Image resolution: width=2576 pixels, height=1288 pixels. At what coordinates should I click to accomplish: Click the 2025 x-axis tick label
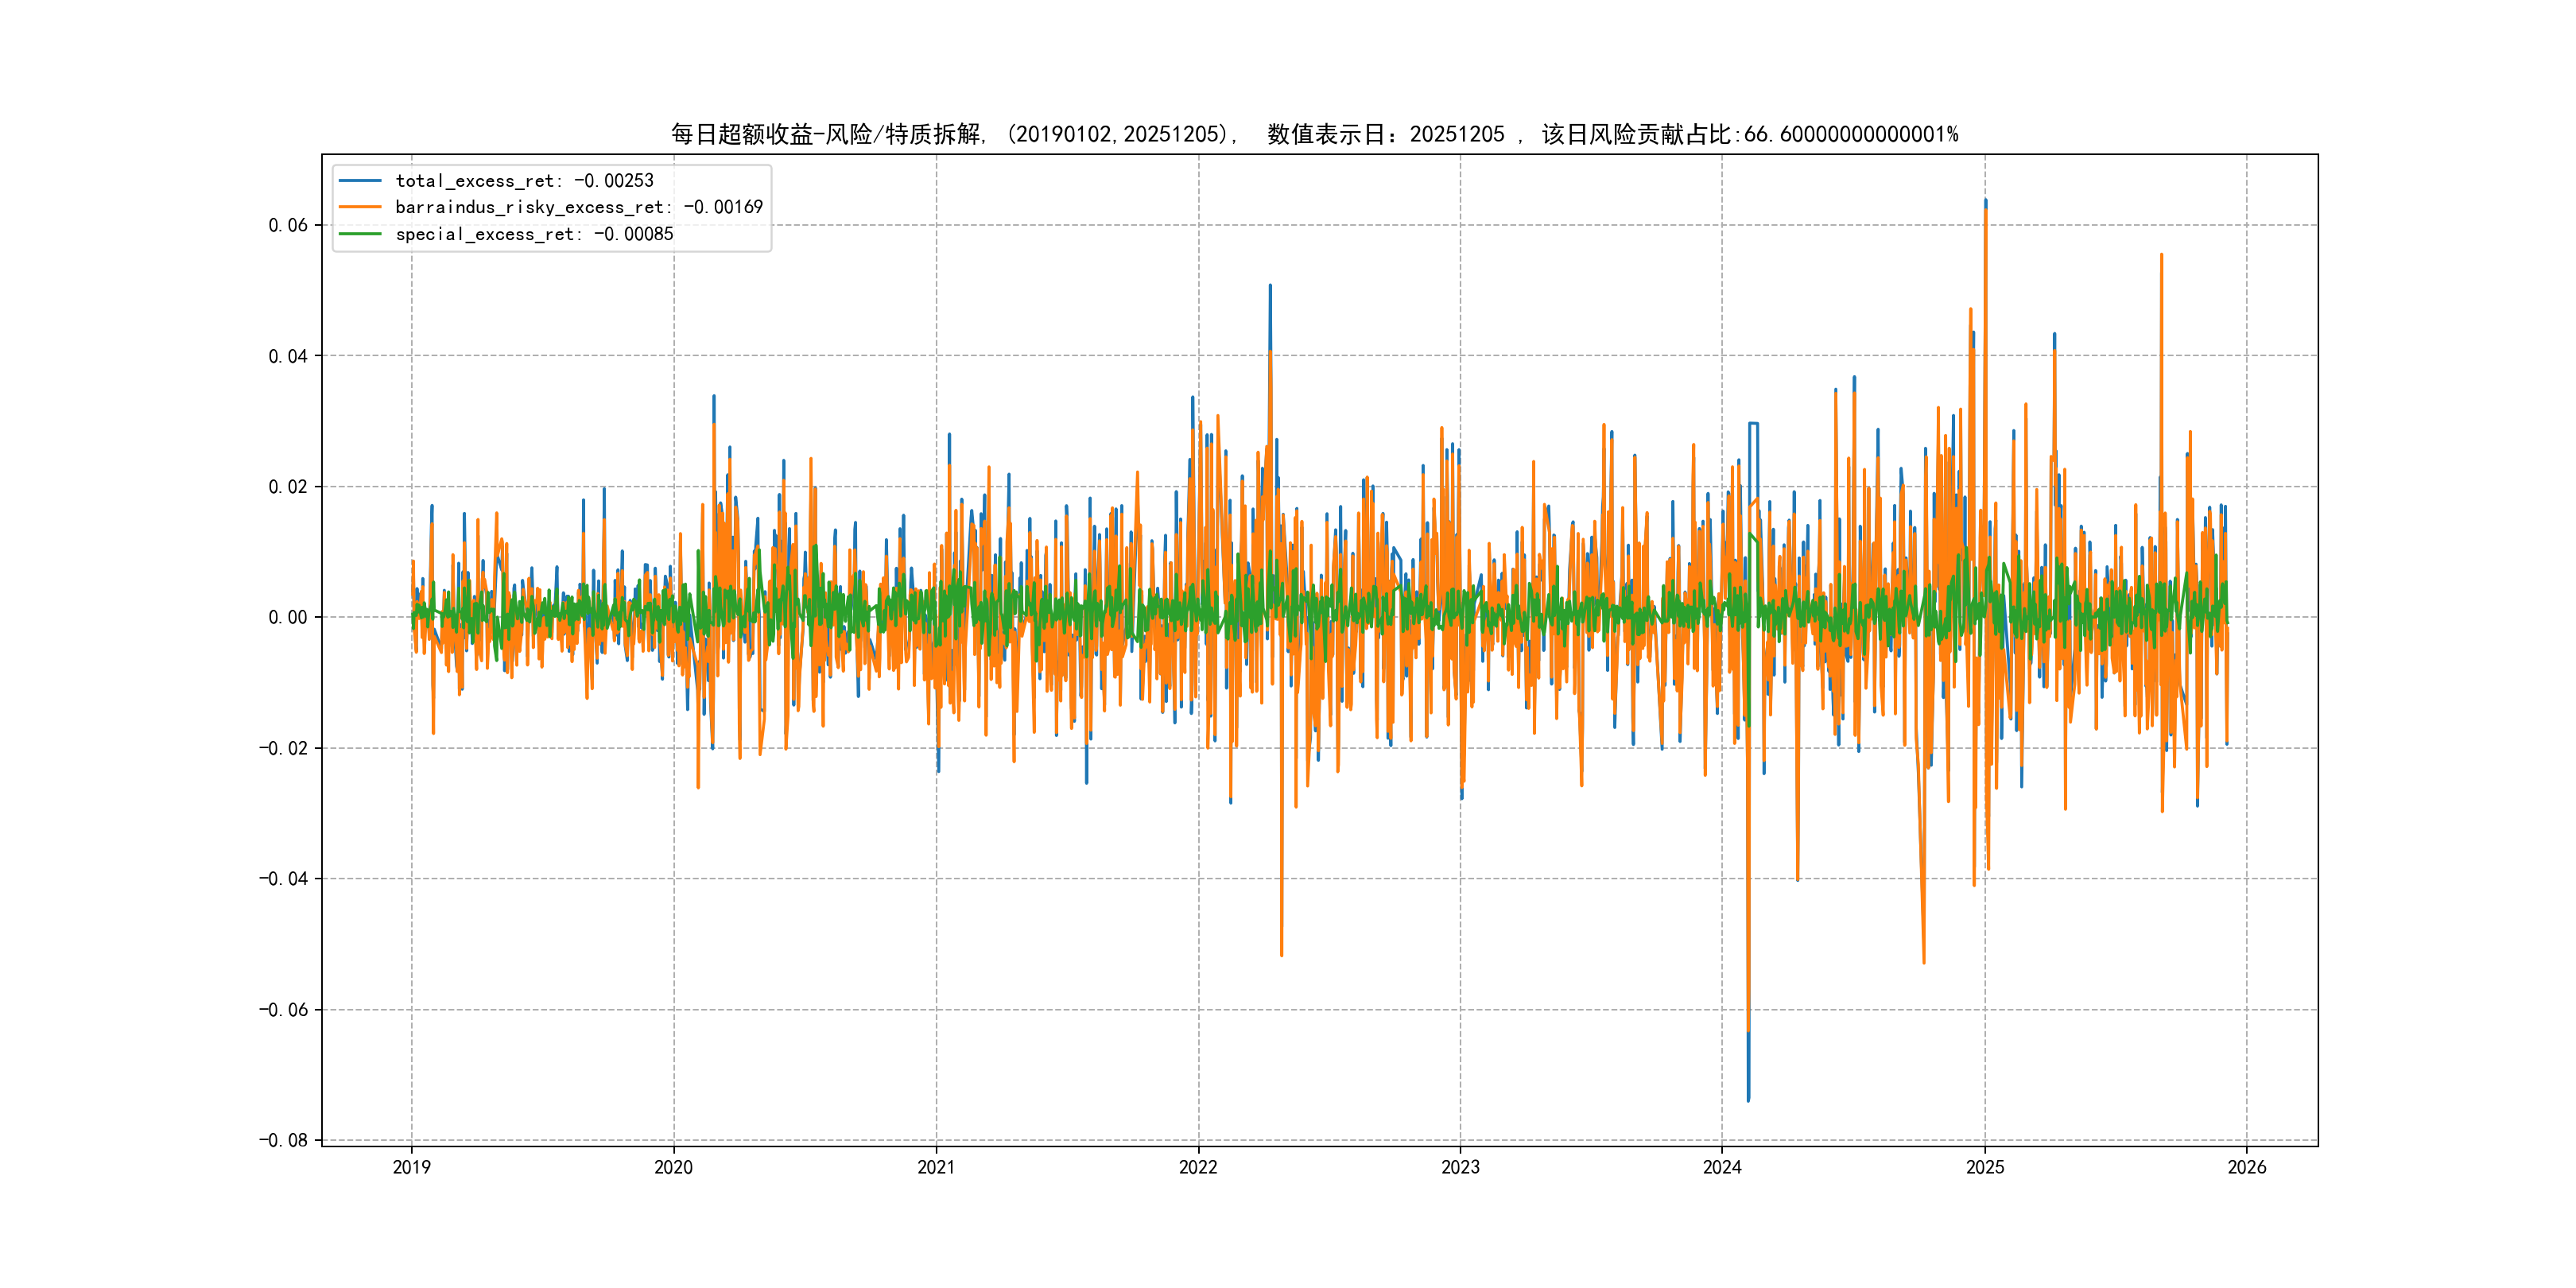tap(1985, 1167)
